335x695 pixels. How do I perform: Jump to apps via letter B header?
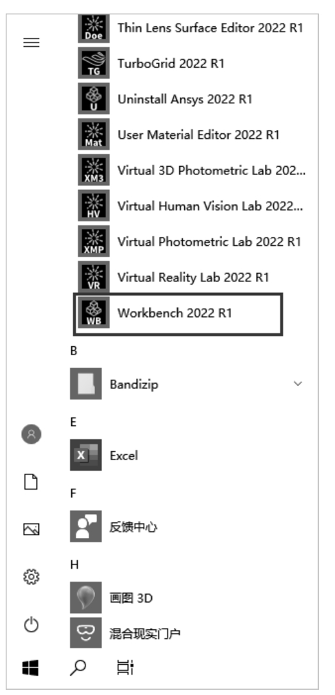pos(74,351)
